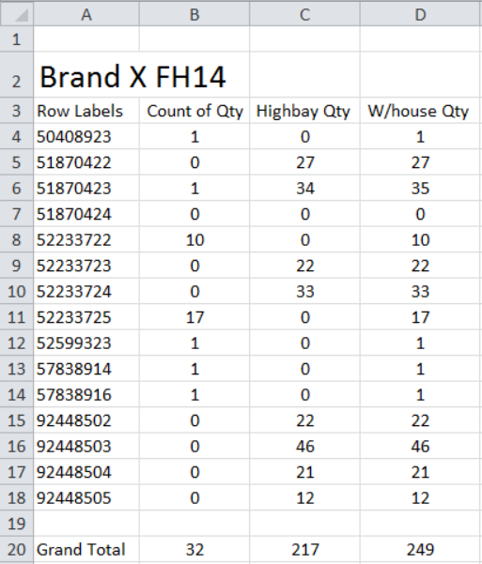Select empty cell C19
The image size is (482, 564).
pyautogui.click(x=304, y=524)
